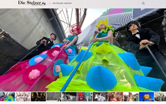Image resolution: width=166 pixels, height=104 pixels.
Task: Go to previous slide arrow
Action: click(37, 50)
